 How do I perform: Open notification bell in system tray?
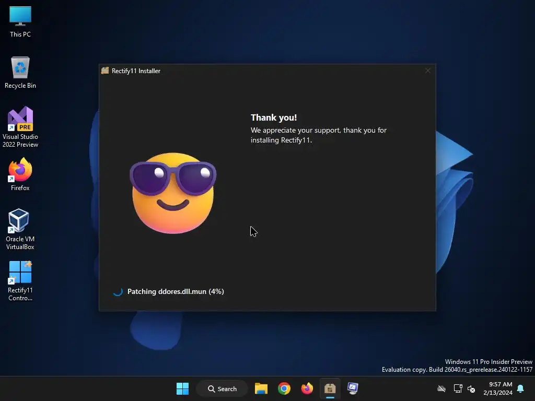(520, 388)
